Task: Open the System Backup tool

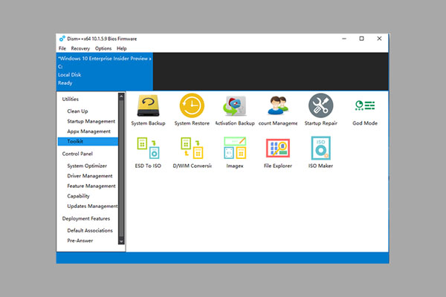Action: tap(149, 106)
